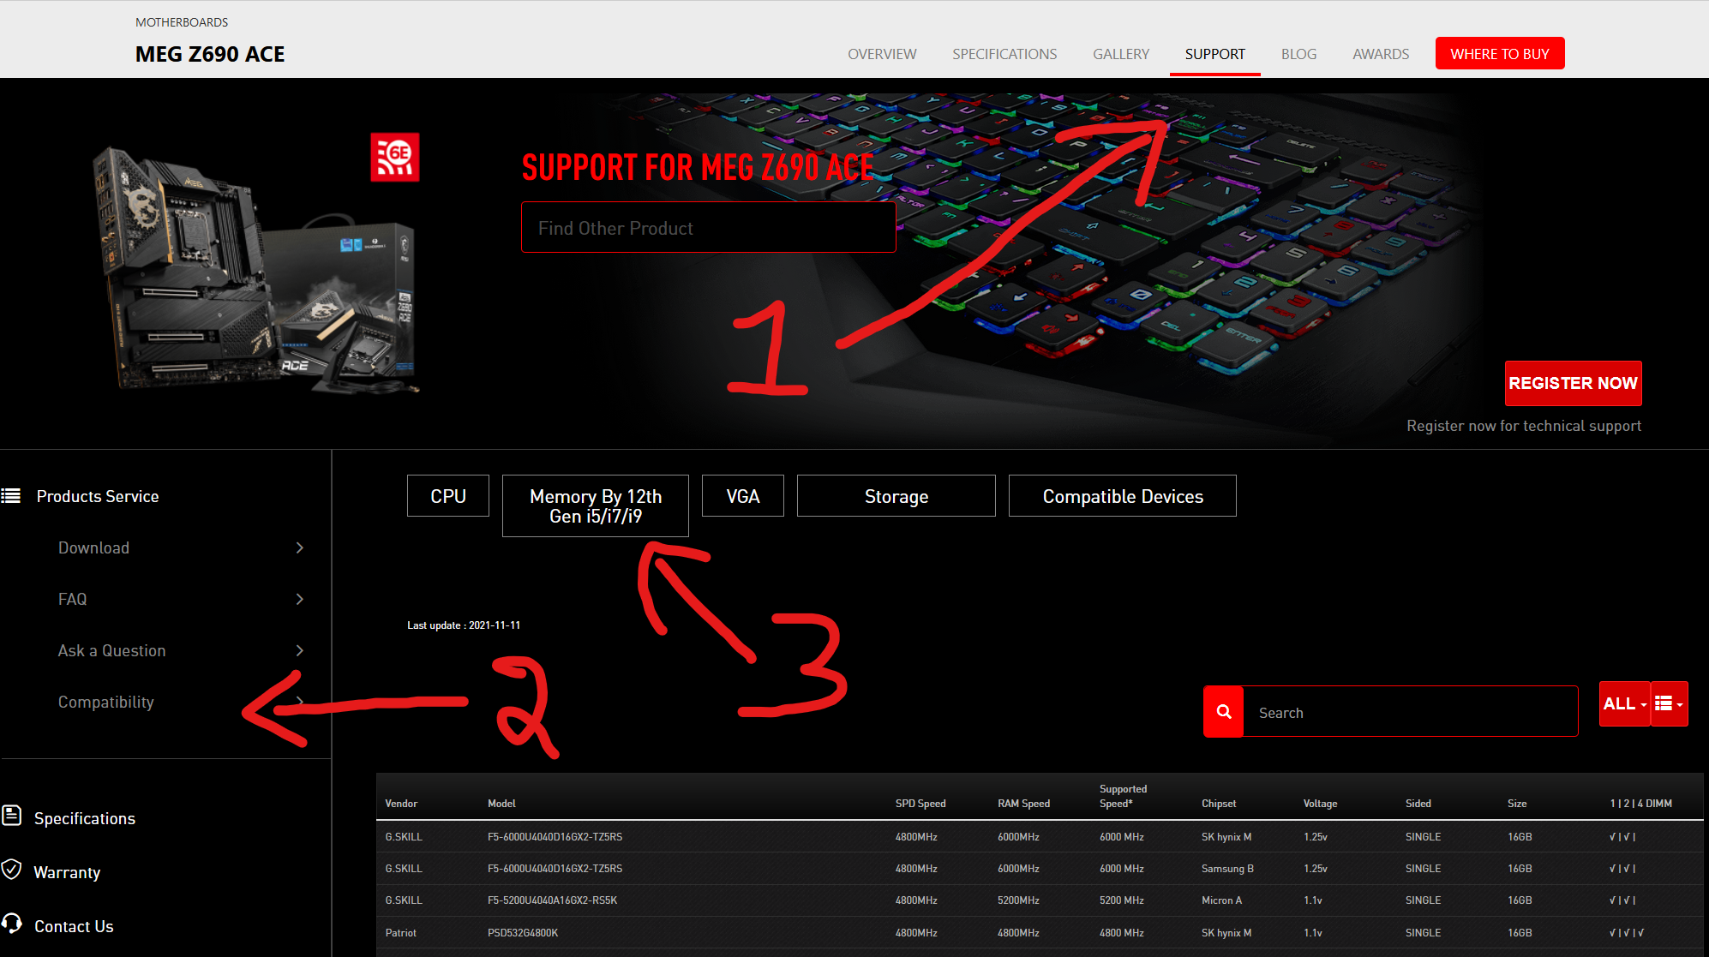Click model PSD532G4800K
The height and width of the screenshot is (957, 1709).
[523, 933]
